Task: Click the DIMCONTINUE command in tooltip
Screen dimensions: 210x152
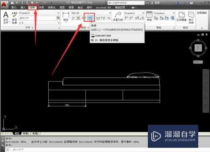Action: (103, 36)
